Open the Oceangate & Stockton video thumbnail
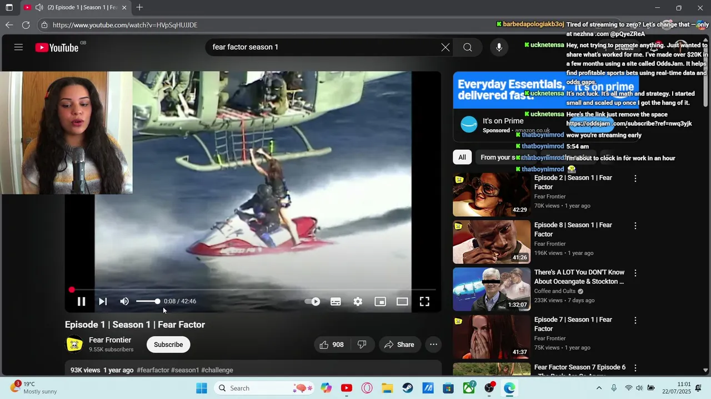 [492, 289]
